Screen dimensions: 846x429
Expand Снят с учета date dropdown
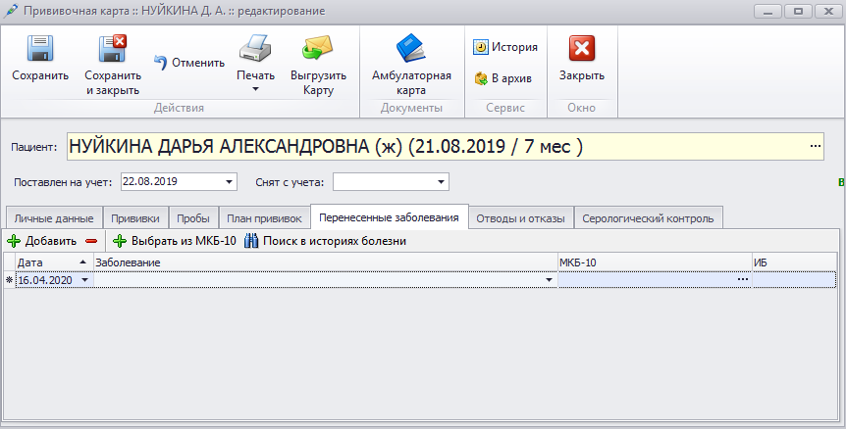click(x=442, y=182)
